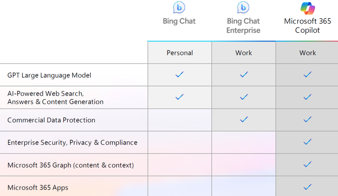
Task: Click Copilot's Microsoft 365 Apps checkmark
Action: click(308, 186)
